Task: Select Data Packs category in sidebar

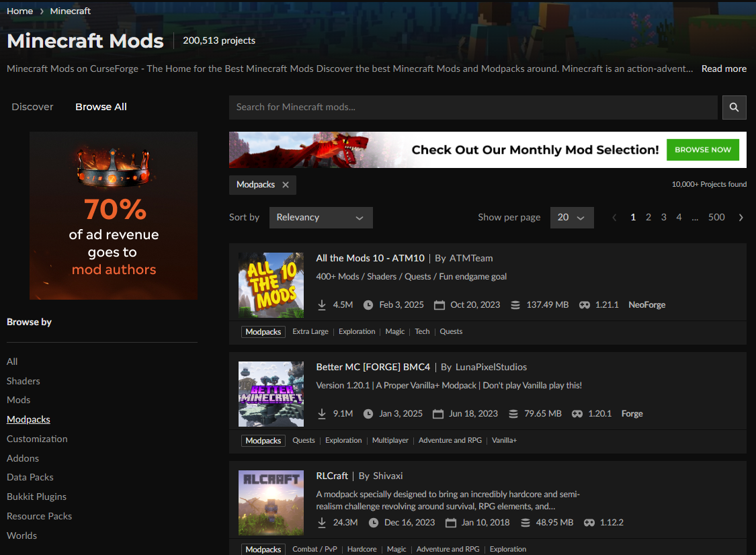Action: click(30, 477)
